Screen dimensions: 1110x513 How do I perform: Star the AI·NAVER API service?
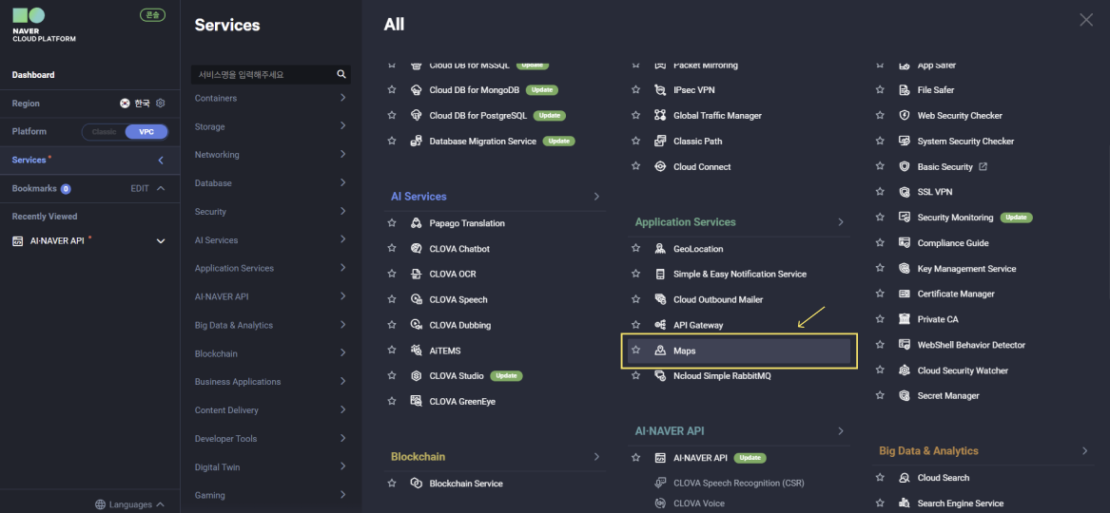(635, 458)
